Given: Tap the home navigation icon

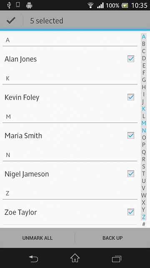Looking at the screenshot, I should (75, 258).
